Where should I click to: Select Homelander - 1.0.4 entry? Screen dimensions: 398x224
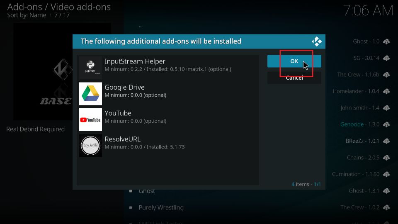click(356, 91)
